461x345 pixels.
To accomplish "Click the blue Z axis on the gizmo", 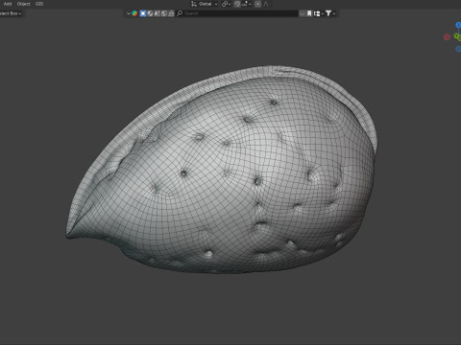I will pyautogui.click(x=458, y=25).
